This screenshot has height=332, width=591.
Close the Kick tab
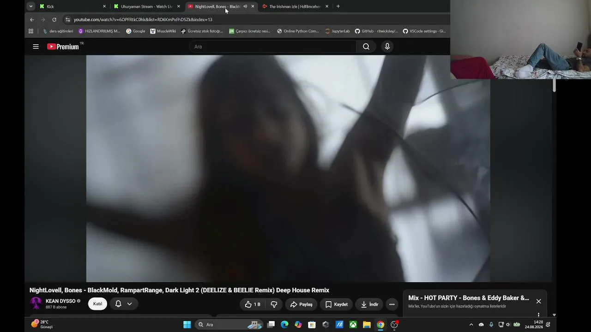point(104,6)
